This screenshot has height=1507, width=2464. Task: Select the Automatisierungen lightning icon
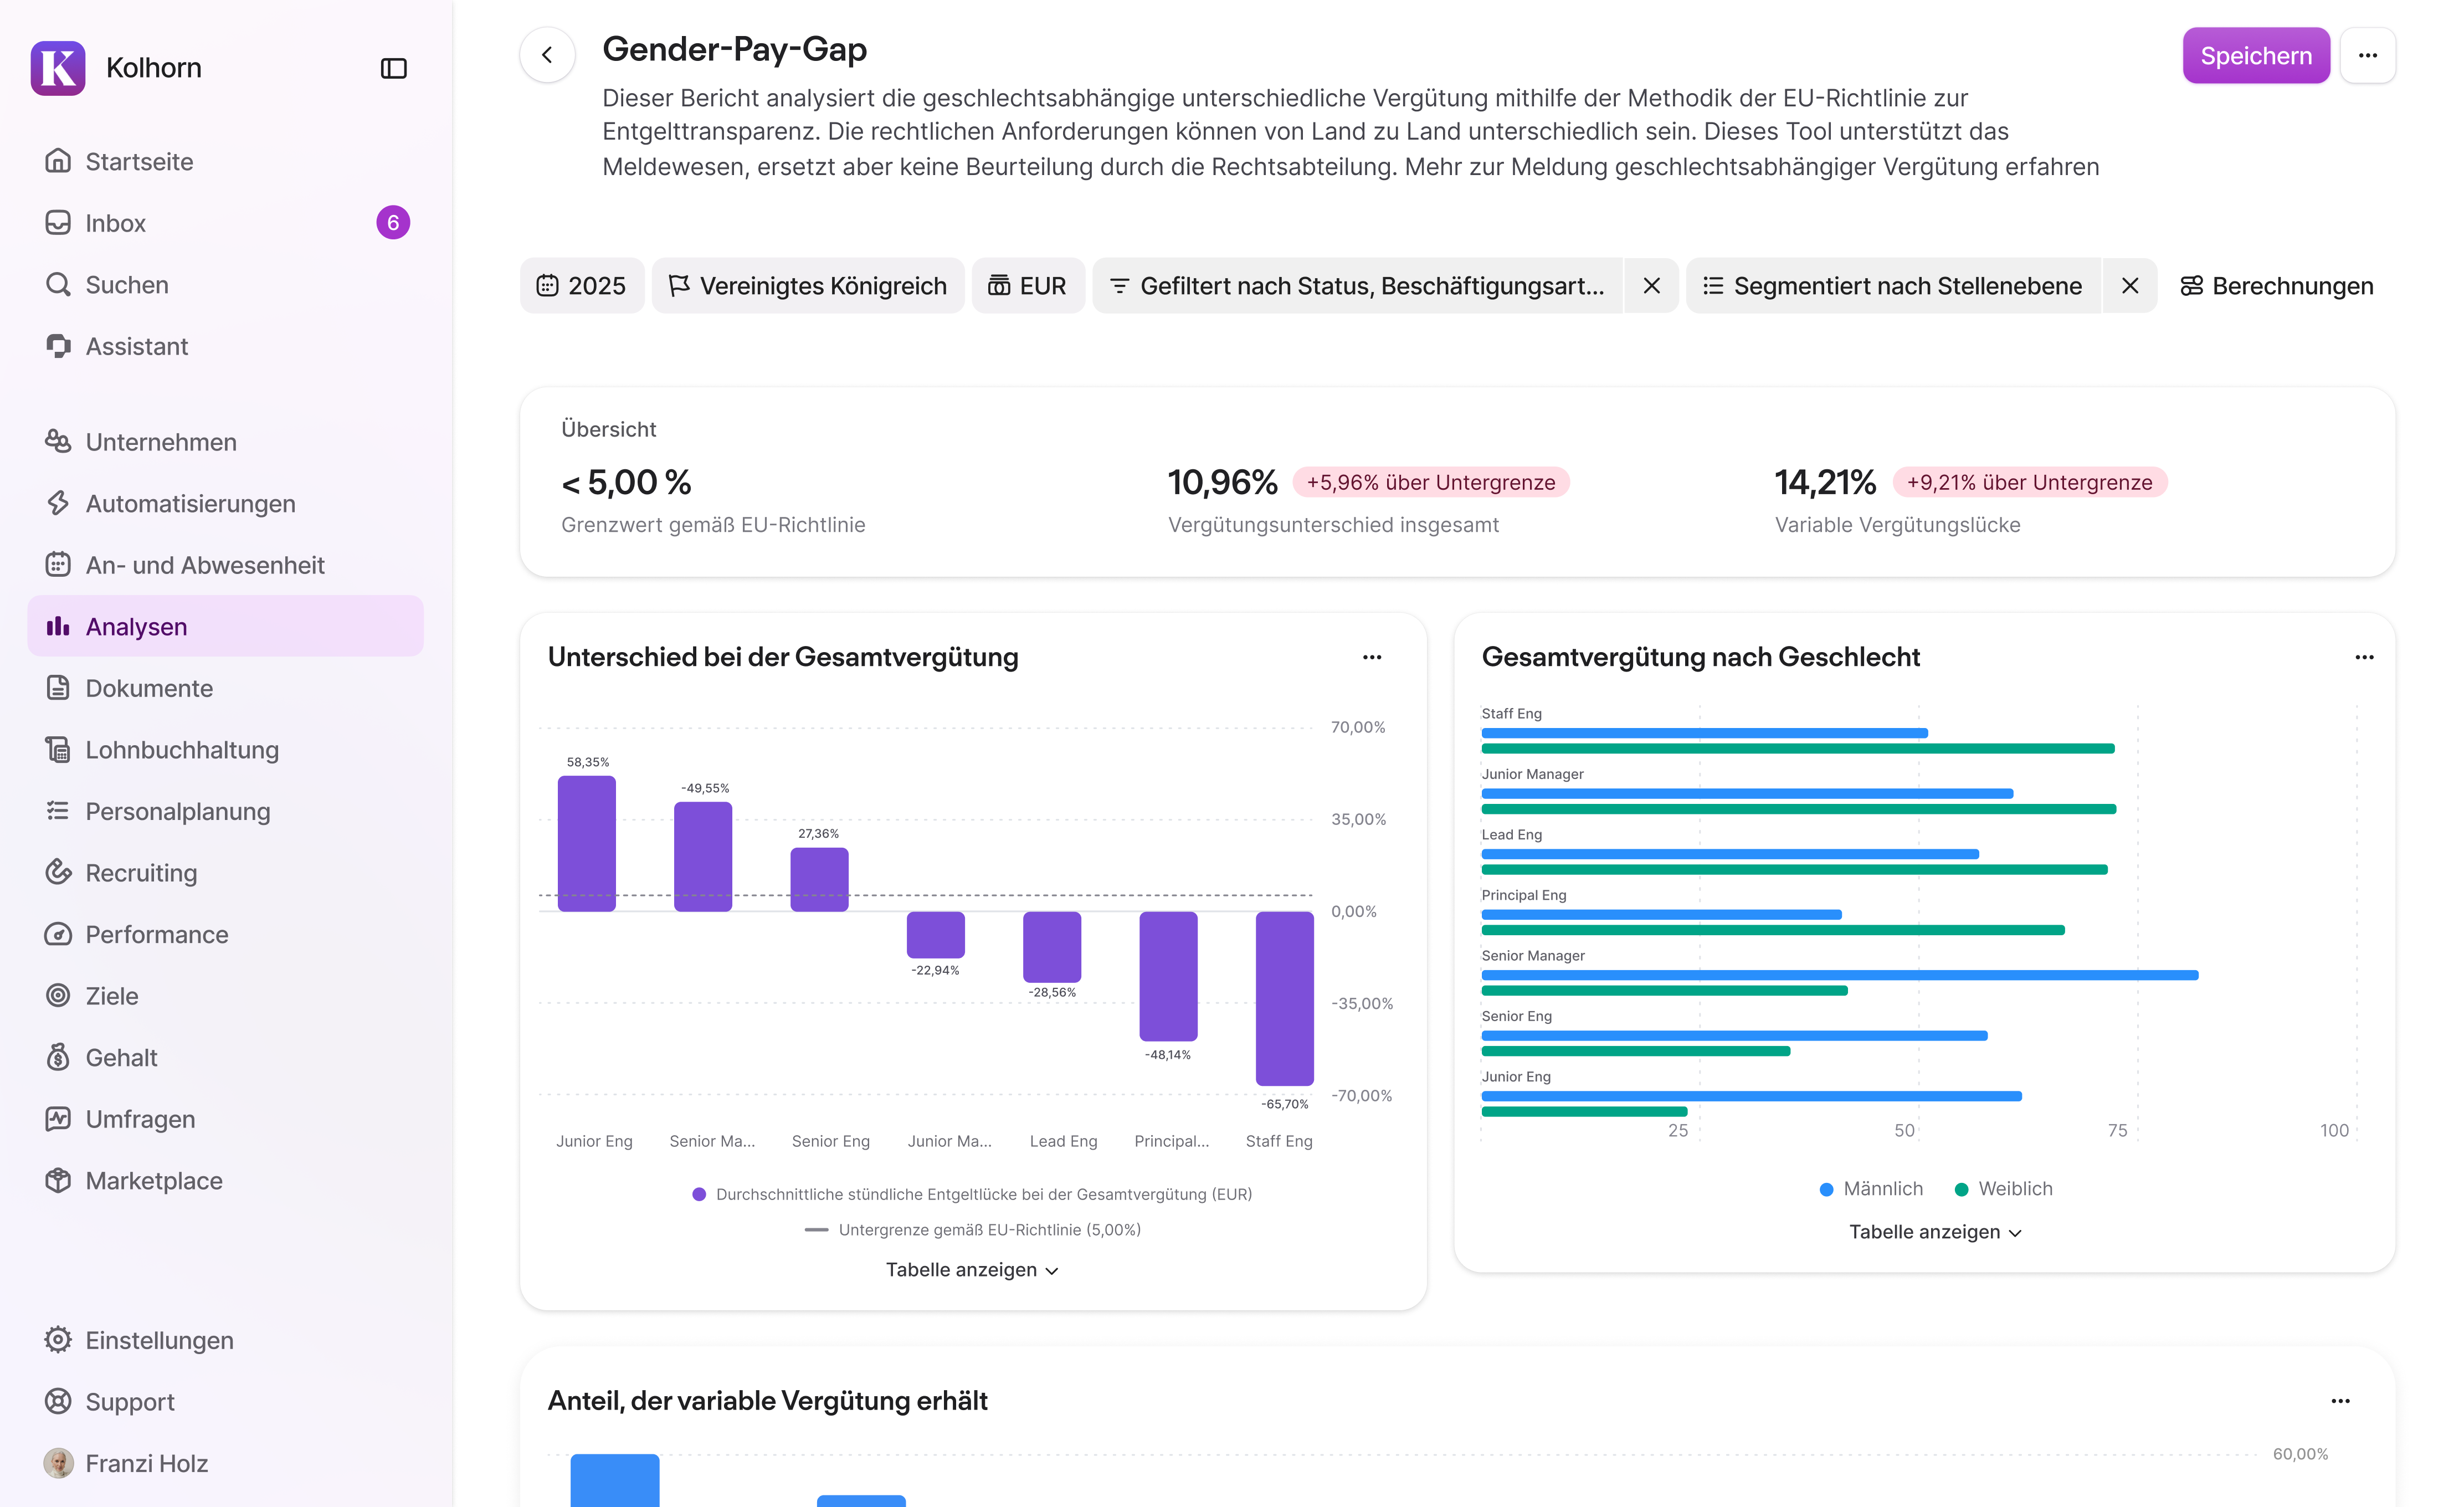[x=58, y=503]
